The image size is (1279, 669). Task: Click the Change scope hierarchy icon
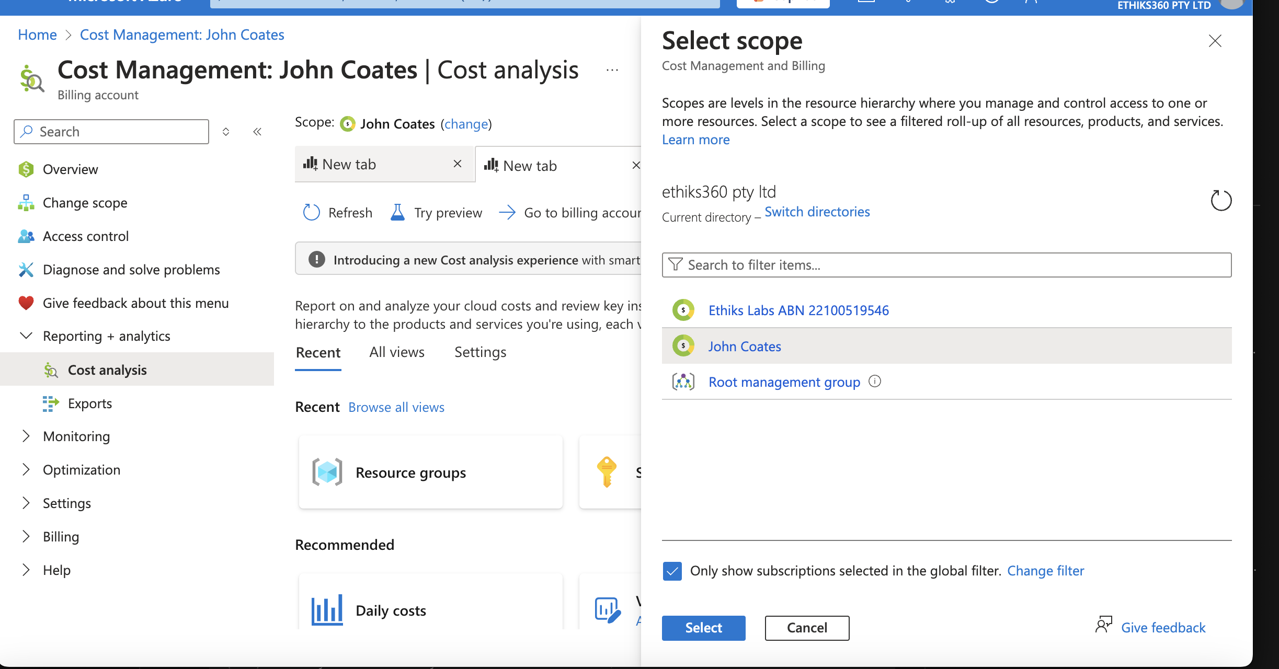point(26,203)
